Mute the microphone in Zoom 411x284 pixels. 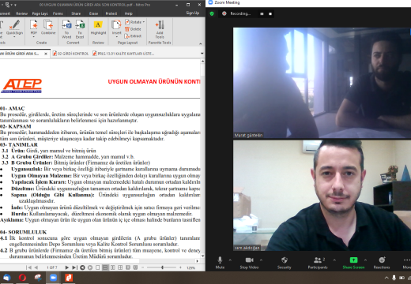point(220,263)
